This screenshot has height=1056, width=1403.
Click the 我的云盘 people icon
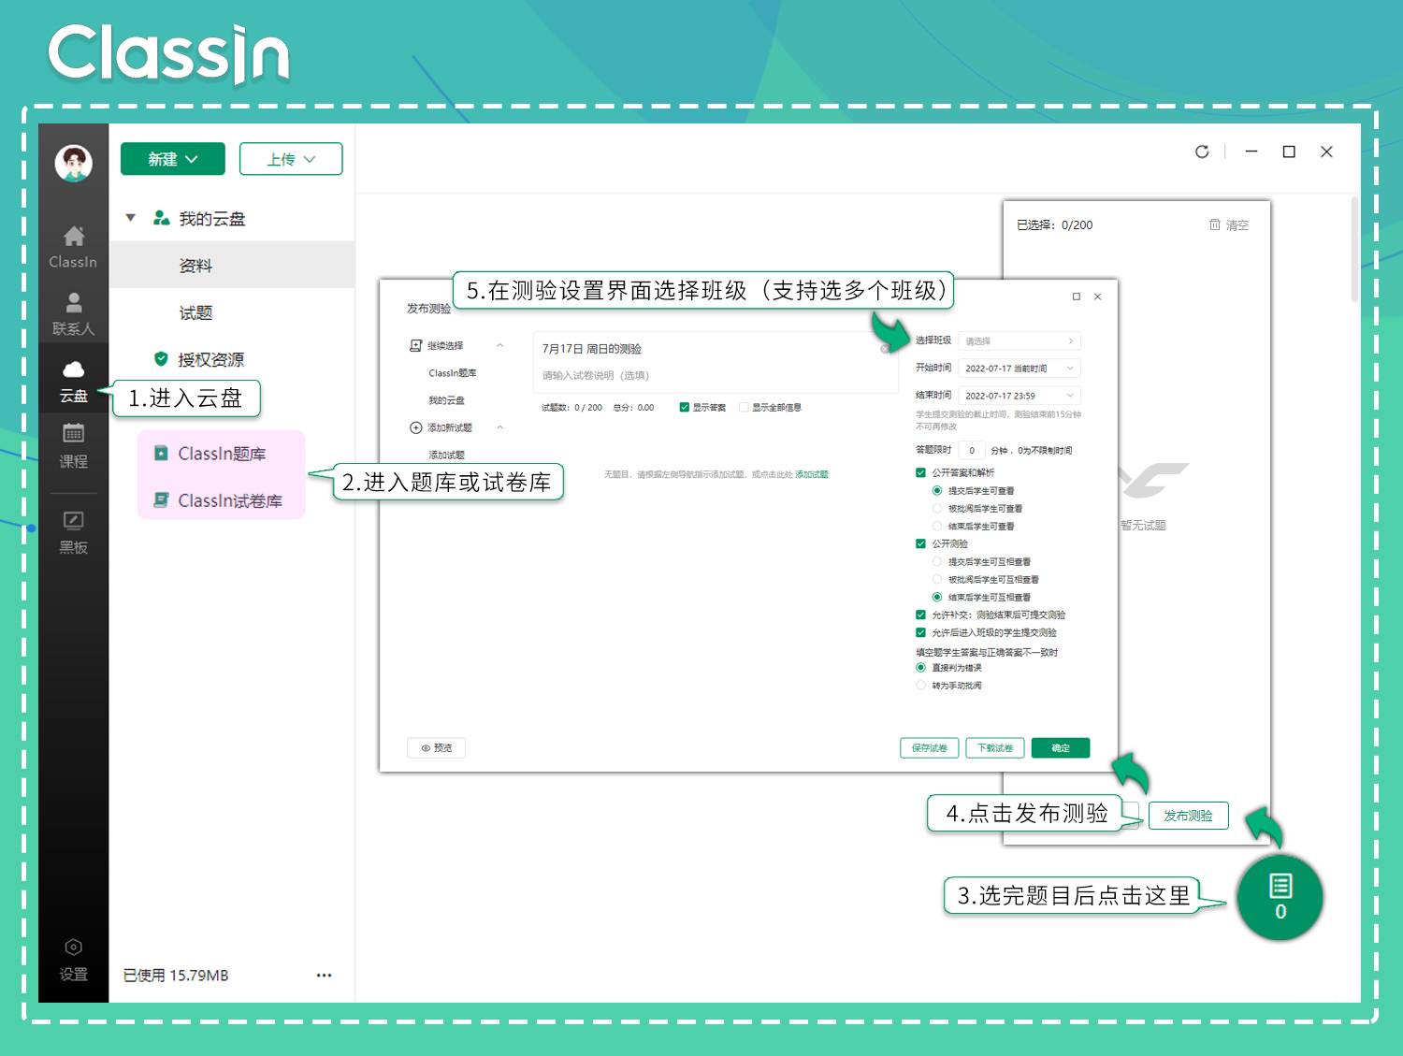tap(161, 218)
